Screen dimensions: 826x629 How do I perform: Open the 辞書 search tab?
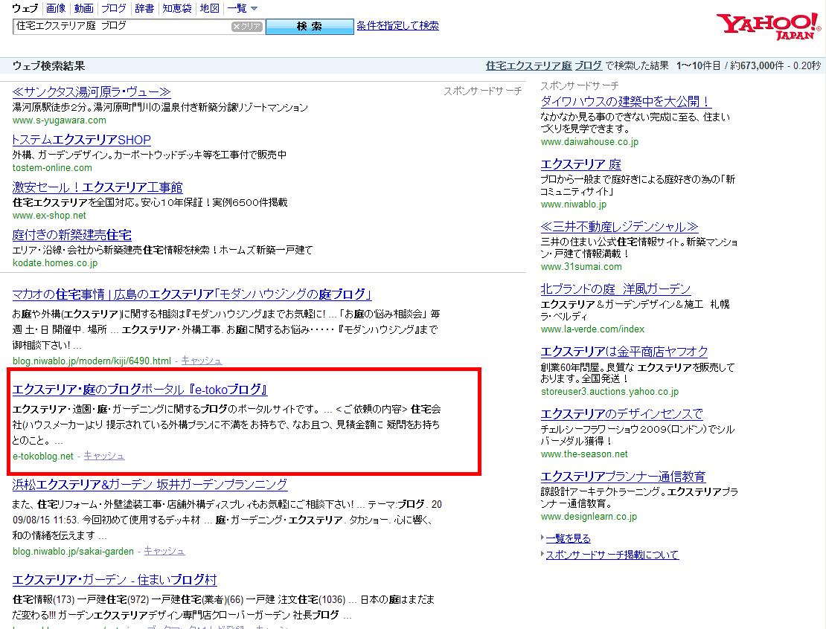(144, 8)
